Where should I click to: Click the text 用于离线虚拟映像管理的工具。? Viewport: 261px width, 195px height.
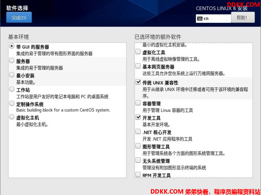tap(171, 59)
